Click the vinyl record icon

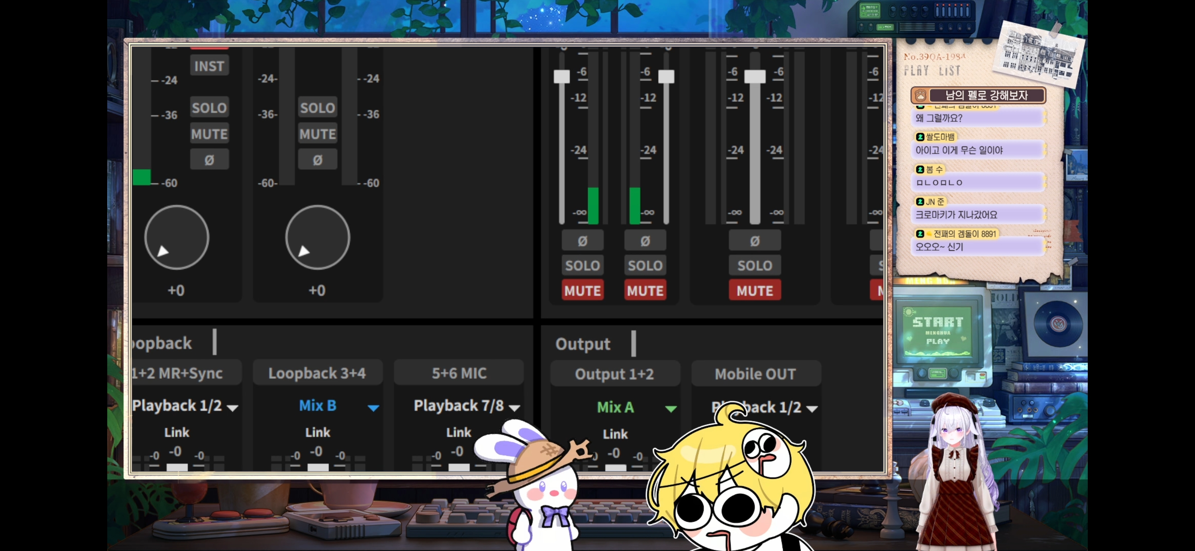1057,323
